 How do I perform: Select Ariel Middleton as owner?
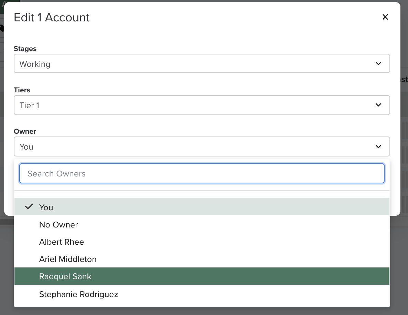pyautogui.click(x=202, y=259)
